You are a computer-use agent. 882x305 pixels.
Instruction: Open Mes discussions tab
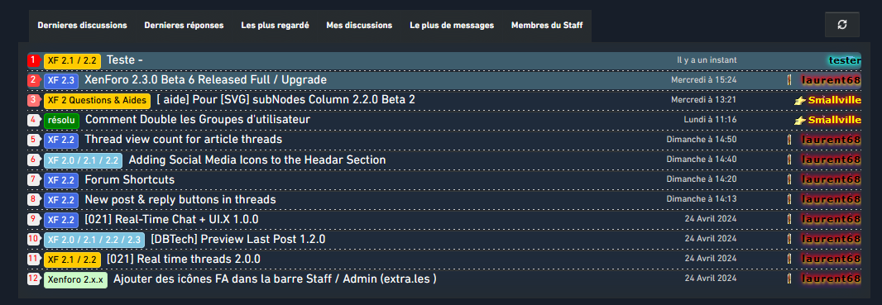coord(359,26)
